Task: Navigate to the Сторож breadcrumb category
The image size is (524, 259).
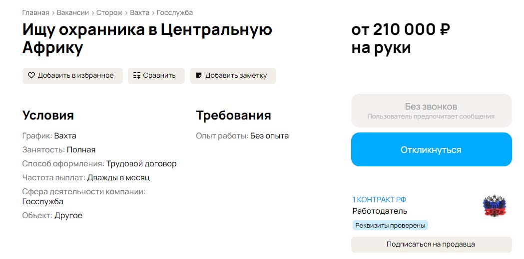Action: click(109, 12)
